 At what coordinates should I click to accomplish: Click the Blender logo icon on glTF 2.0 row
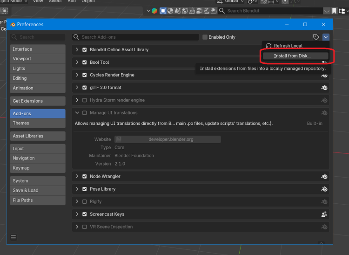click(324, 88)
